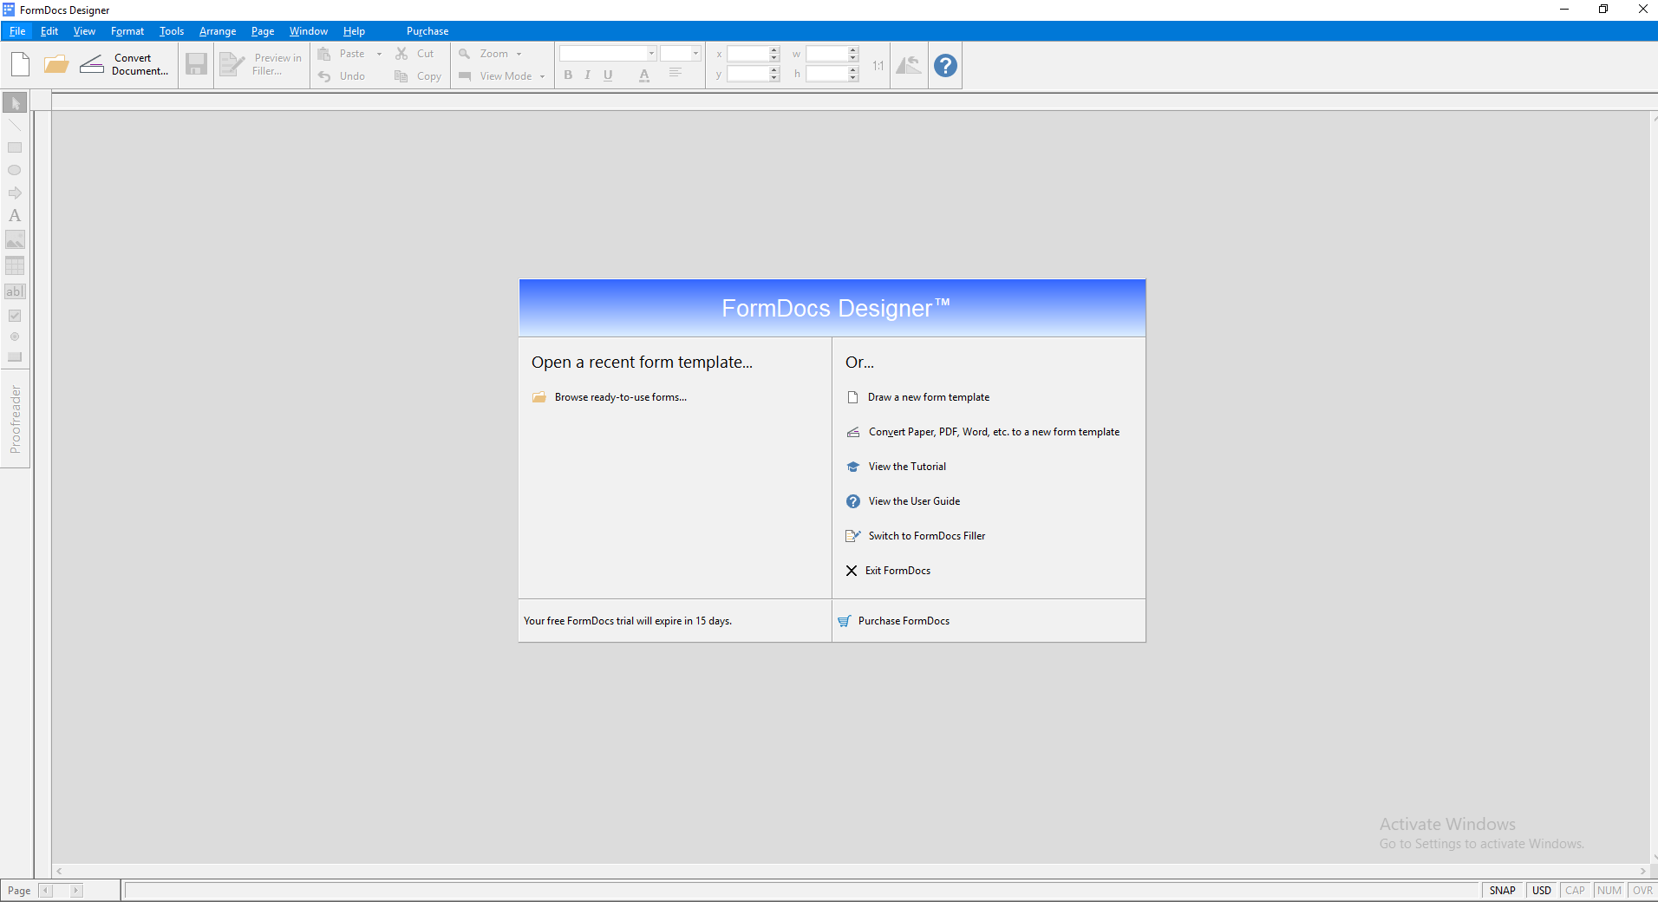
Task: Select the arrow shape tool
Action: coord(15,193)
